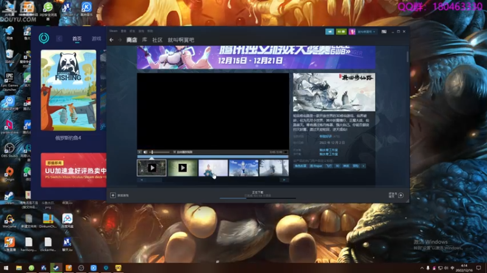The height and width of the screenshot is (273, 487).
Task: Click the taskbar clock showing 4:14
Action: click(x=464, y=268)
